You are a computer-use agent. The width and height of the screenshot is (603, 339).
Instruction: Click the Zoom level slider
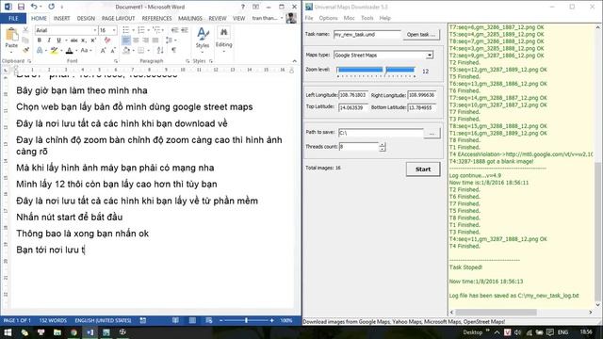(376, 72)
